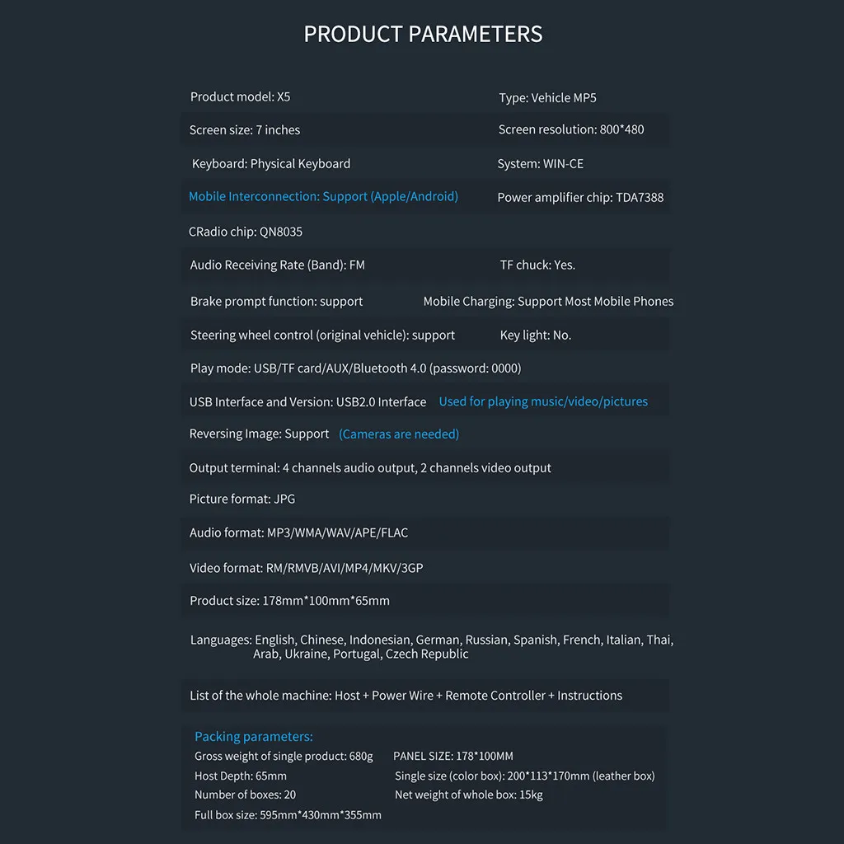Click Power amplifier chip: TDA7388 text
844x844 pixels.
[580, 198]
